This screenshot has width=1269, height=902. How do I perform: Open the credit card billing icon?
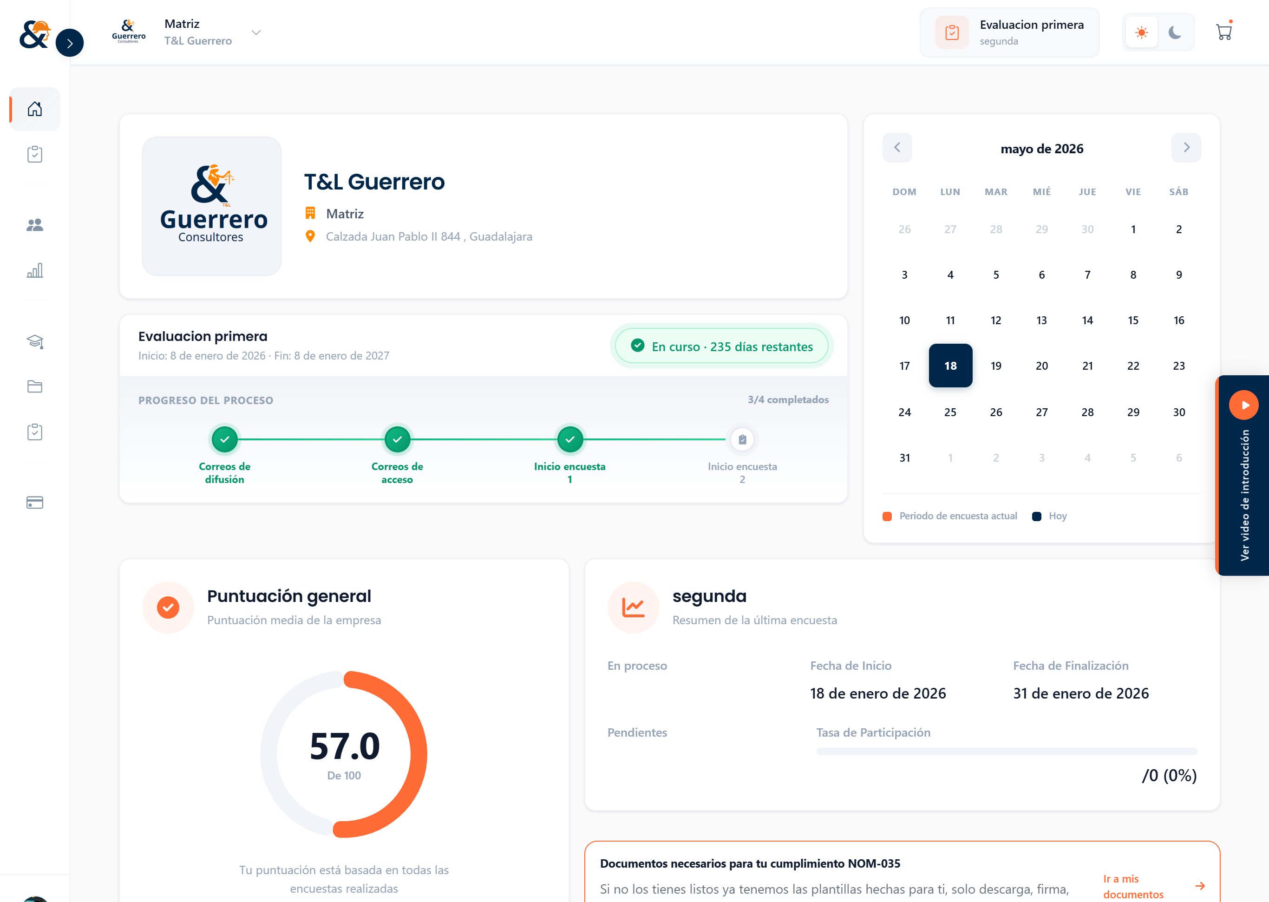coord(34,502)
